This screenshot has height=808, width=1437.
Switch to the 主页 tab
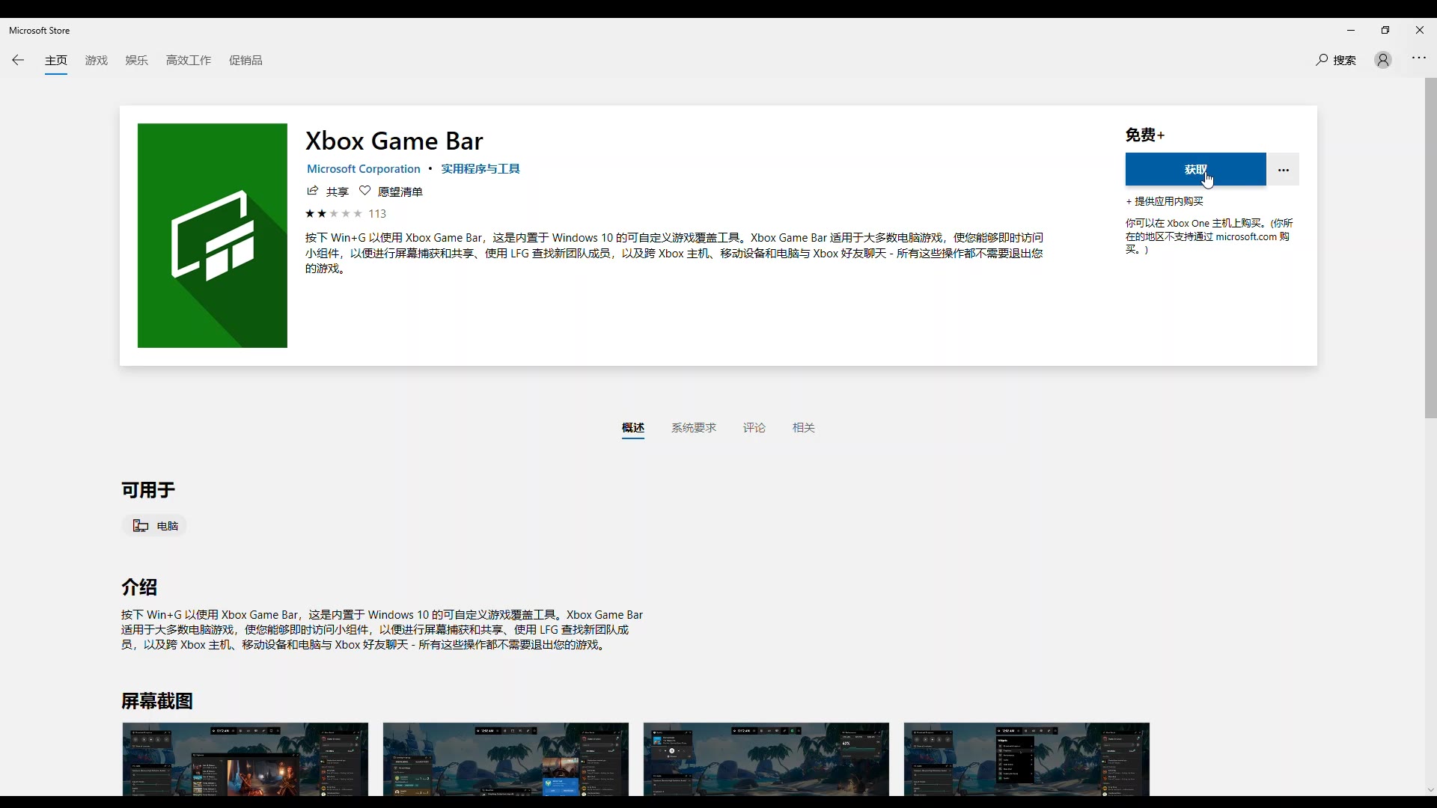pos(56,61)
